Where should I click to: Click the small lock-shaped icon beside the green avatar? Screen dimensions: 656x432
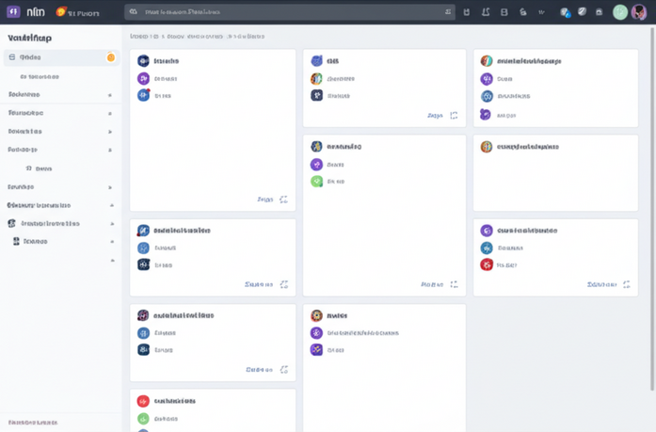point(600,12)
